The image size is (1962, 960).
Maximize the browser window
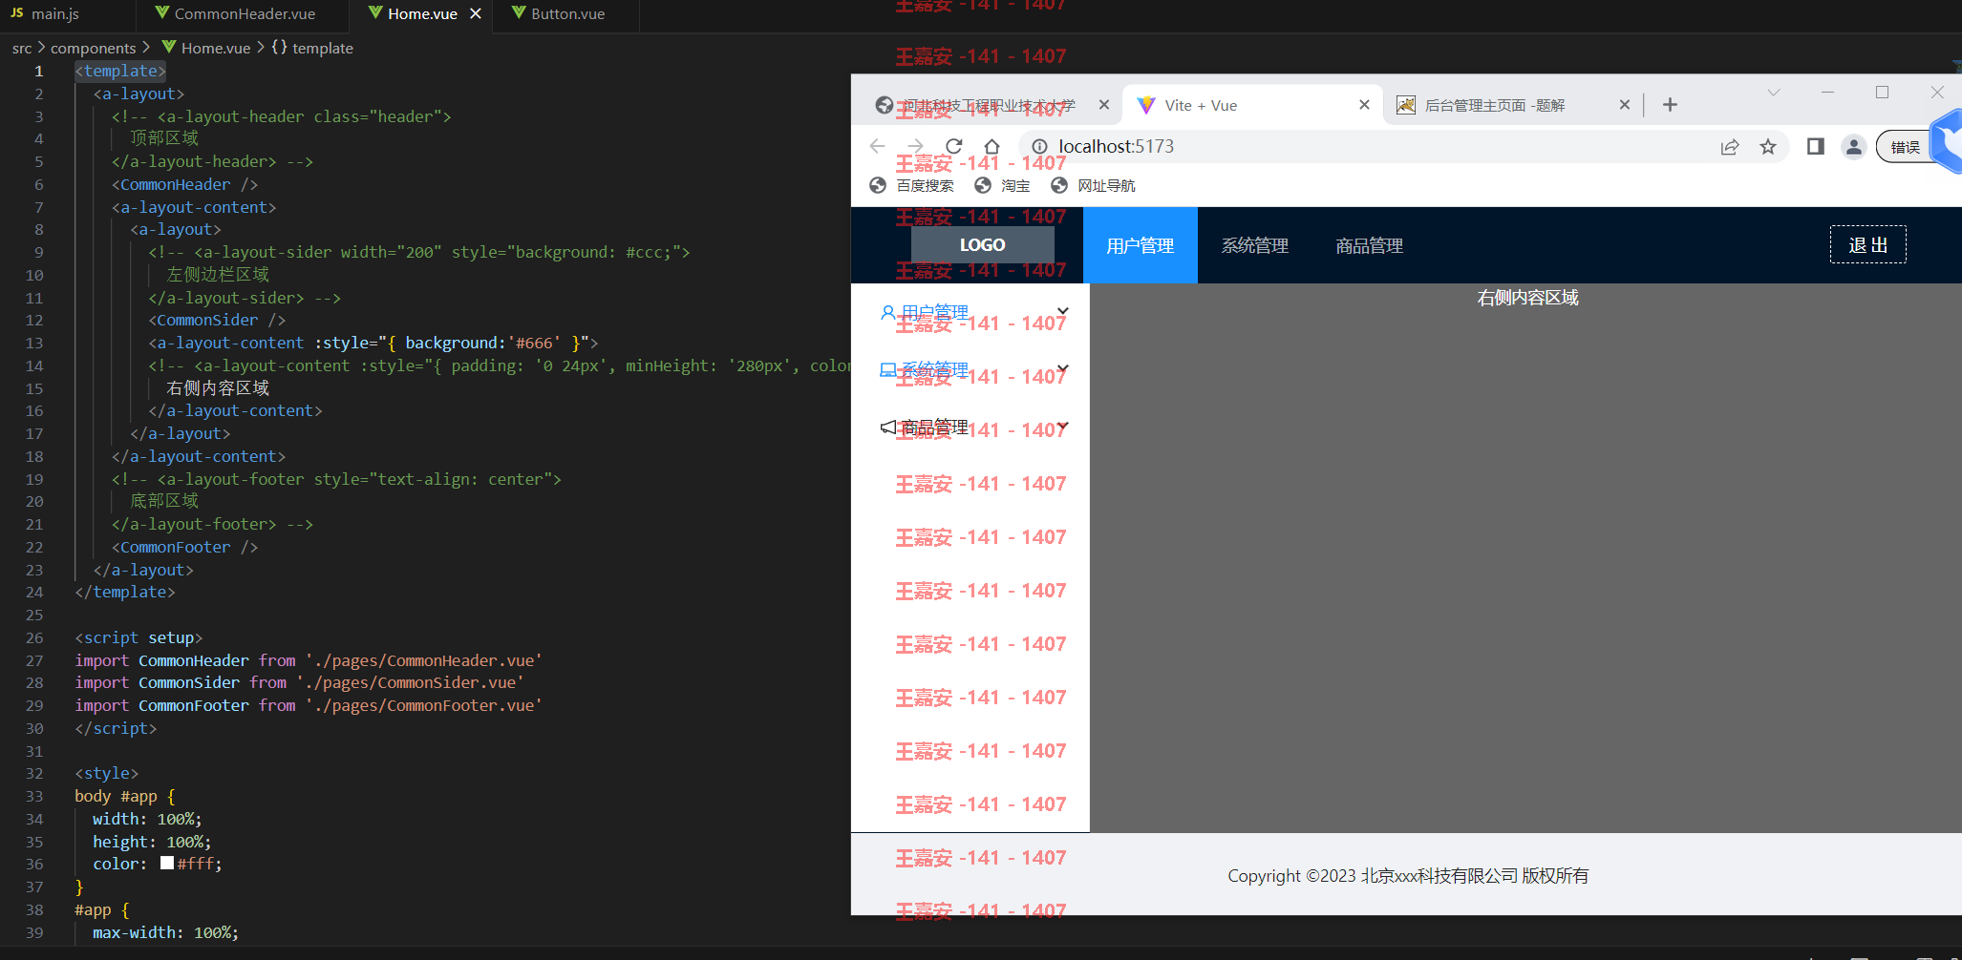coord(1882,93)
